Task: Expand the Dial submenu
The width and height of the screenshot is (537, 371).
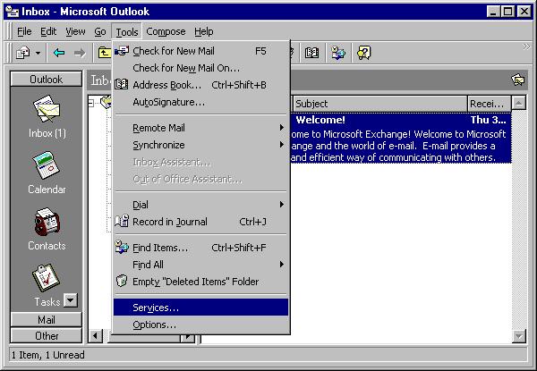Action: click(x=200, y=205)
